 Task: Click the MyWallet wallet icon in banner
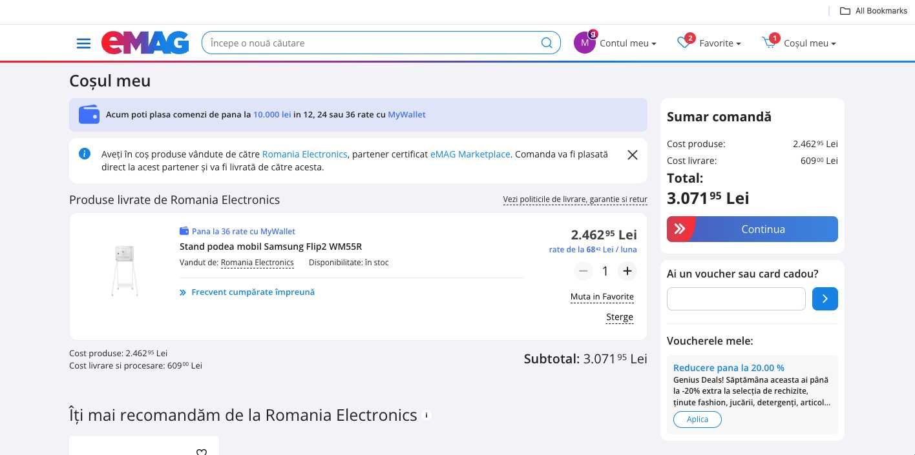tap(89, 115)
